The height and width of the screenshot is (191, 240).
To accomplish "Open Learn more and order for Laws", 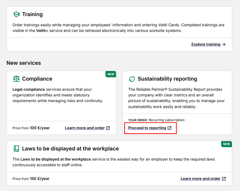I will (200, 179).
